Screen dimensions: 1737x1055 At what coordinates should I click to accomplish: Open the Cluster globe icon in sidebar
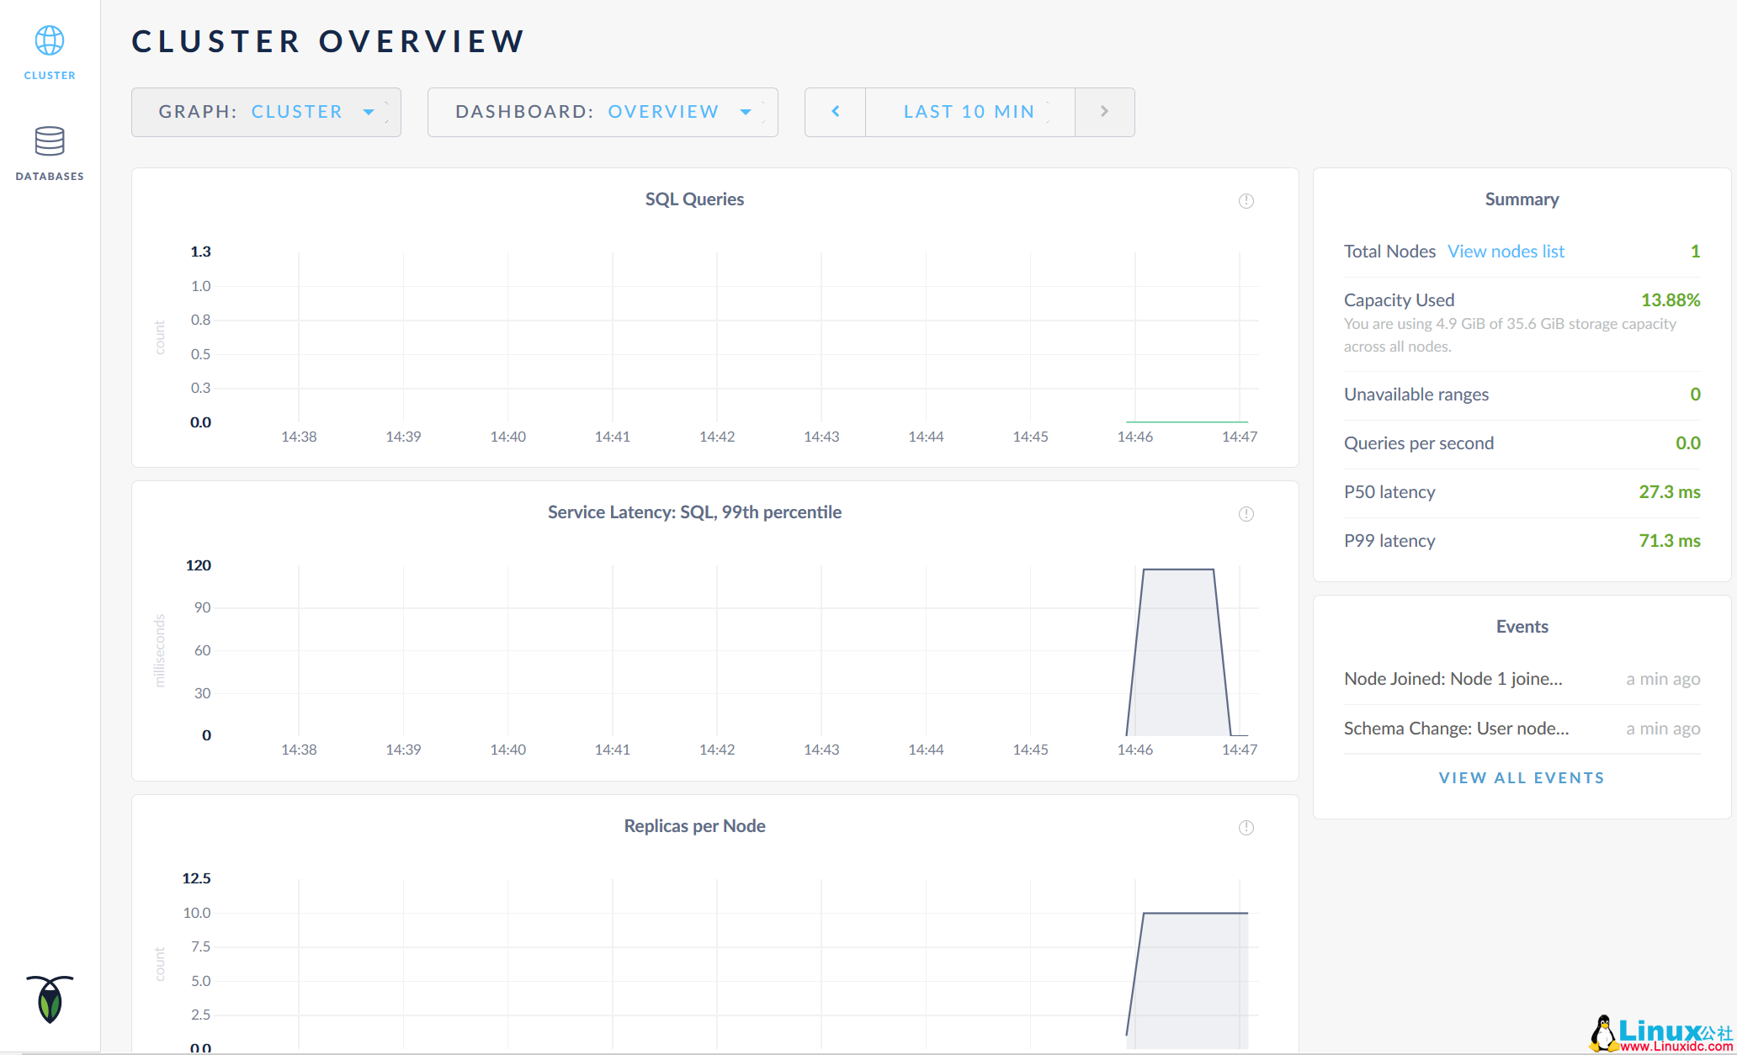pyautogui.click(x=50, y=40)
